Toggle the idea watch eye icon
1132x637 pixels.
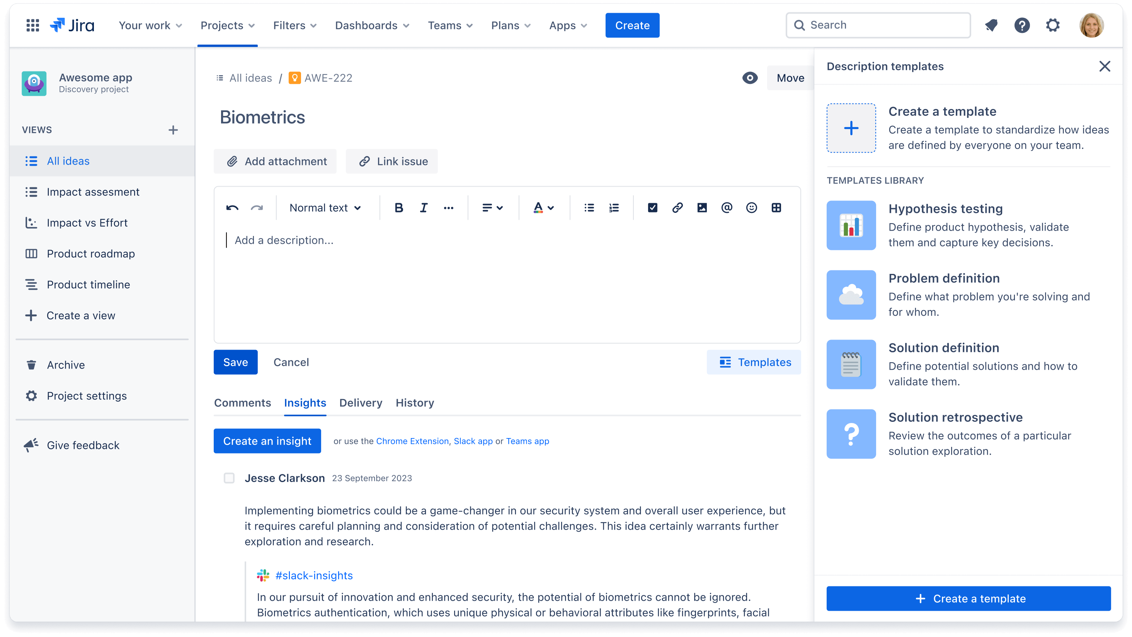click(x=750, y=78)
